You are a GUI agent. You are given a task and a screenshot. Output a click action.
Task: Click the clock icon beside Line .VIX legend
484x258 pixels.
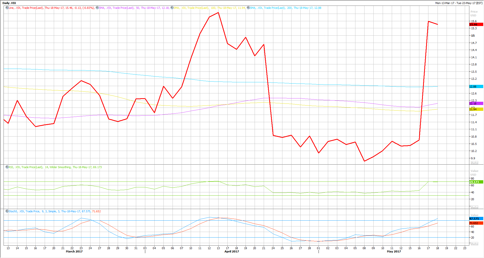[7, 8]
